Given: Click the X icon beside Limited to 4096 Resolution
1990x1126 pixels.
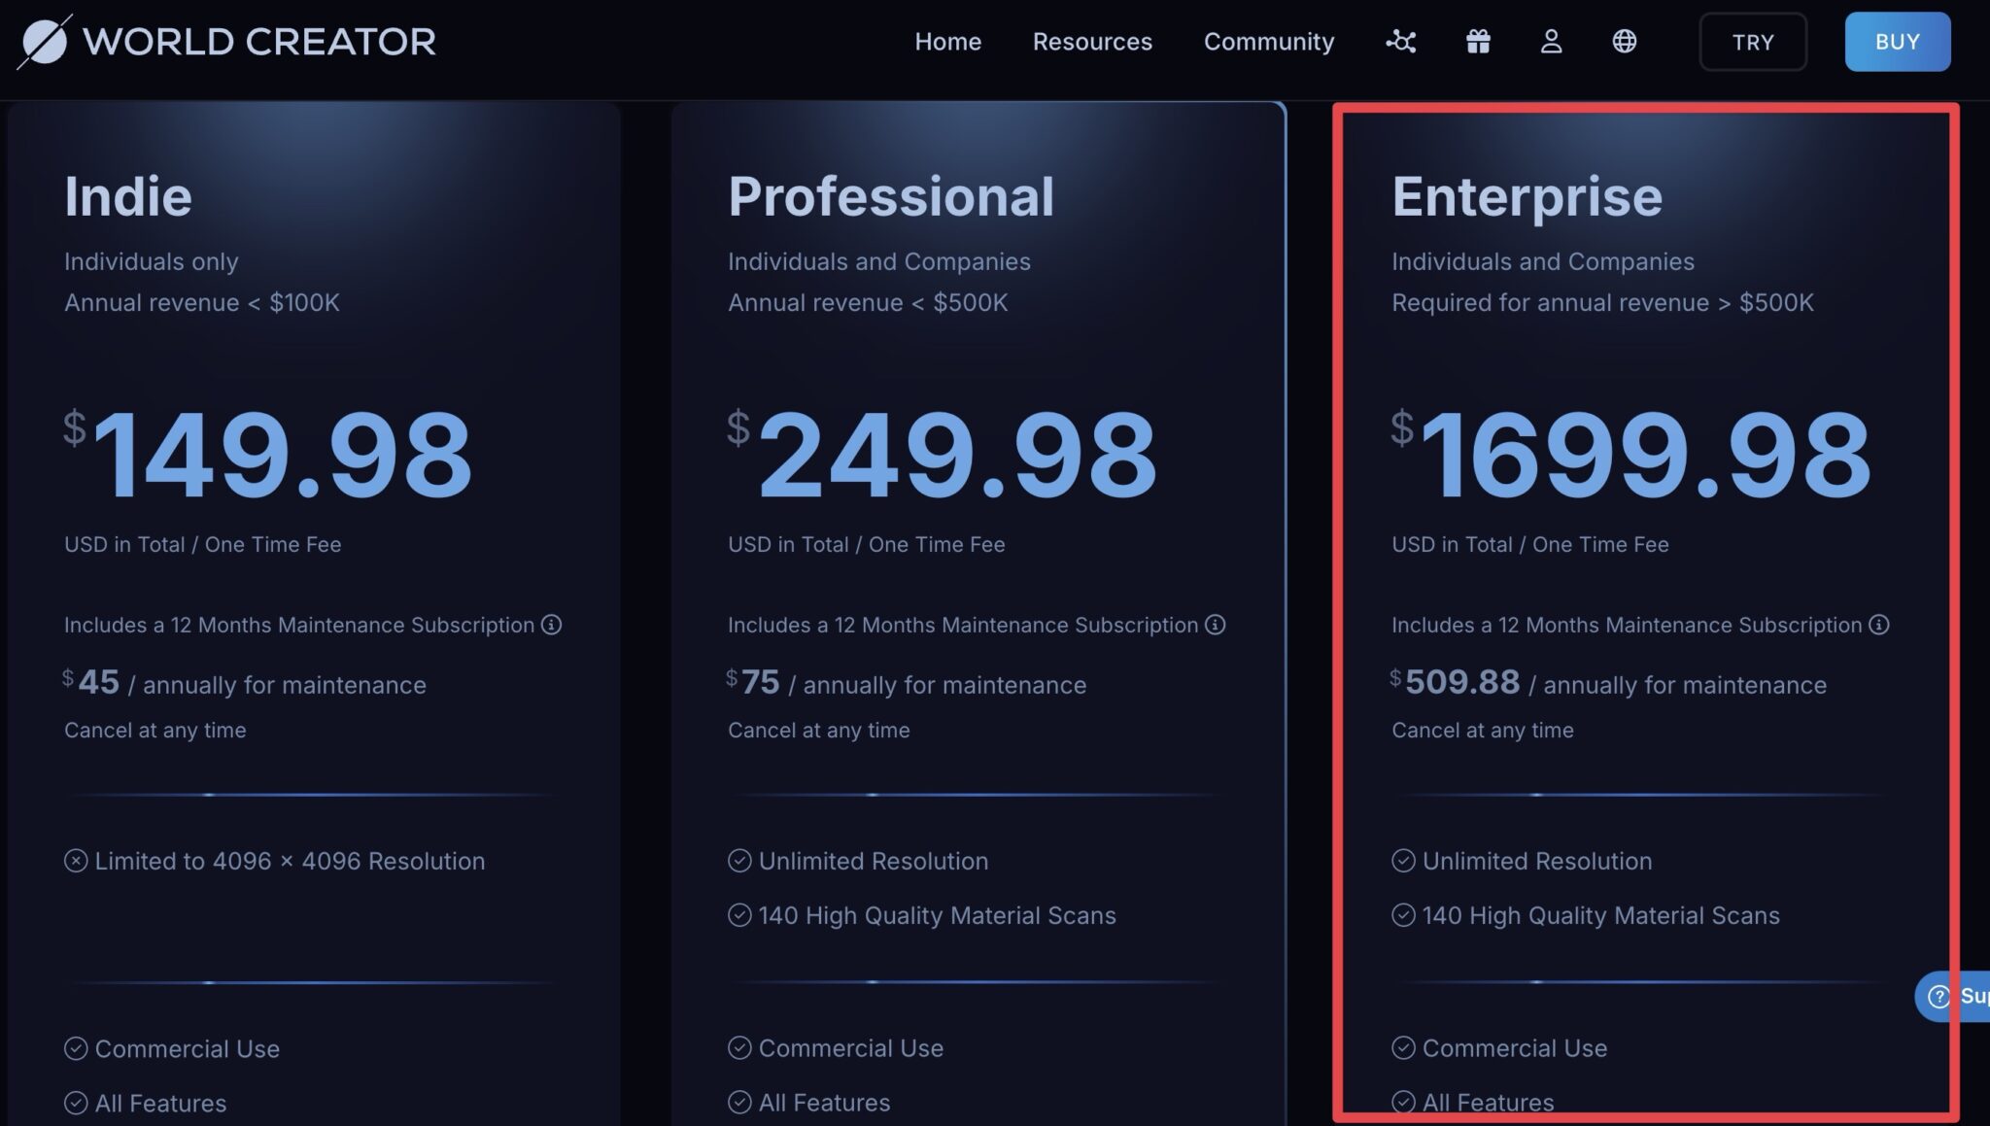Looking at the screenshot, I should 76,860.
